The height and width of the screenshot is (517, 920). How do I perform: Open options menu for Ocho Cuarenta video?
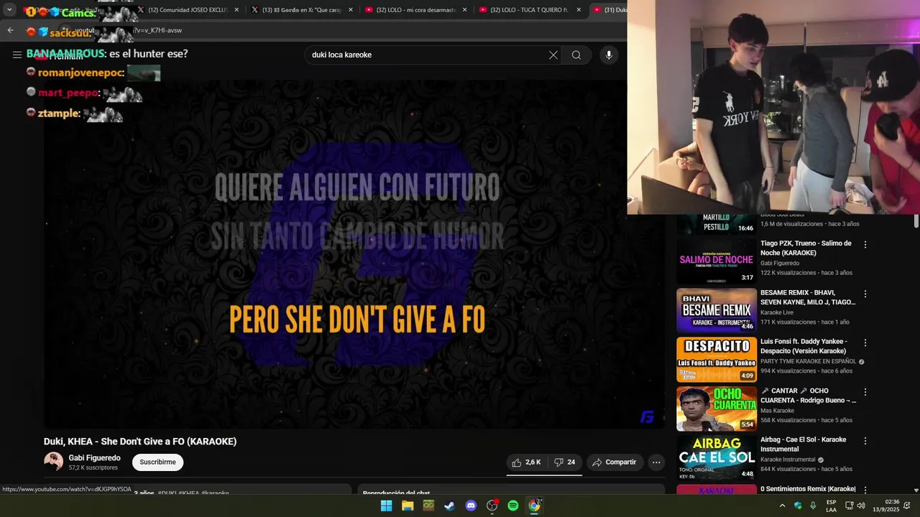(x=865, y=392)
